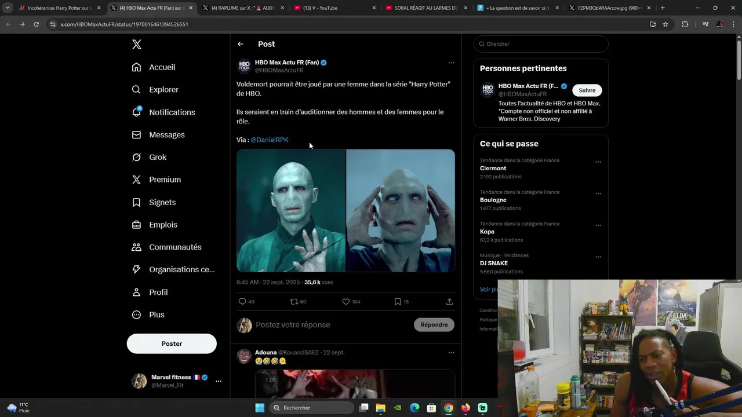Click the Organisations lightning icon
This screenshot has height=417, width=742.
(136, 269)
